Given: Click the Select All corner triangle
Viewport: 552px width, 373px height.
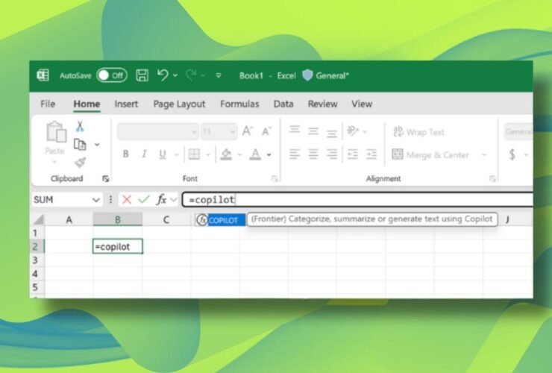Looking at the screenshot, I should point(38,220).
